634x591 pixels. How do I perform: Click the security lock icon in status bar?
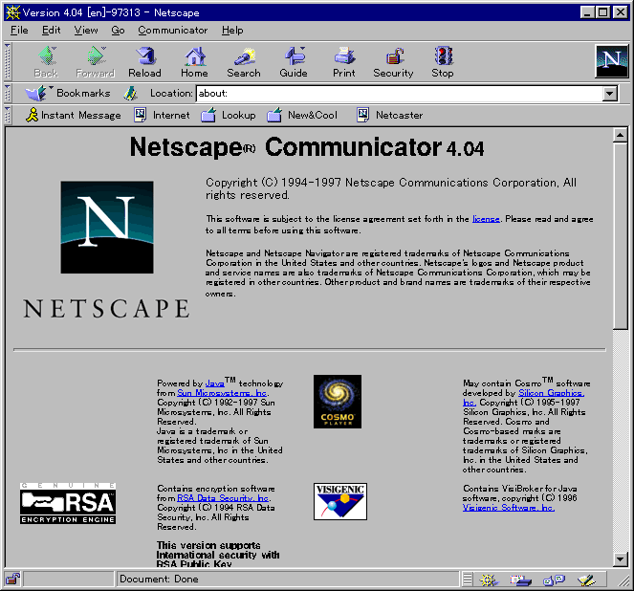(13, 580)
